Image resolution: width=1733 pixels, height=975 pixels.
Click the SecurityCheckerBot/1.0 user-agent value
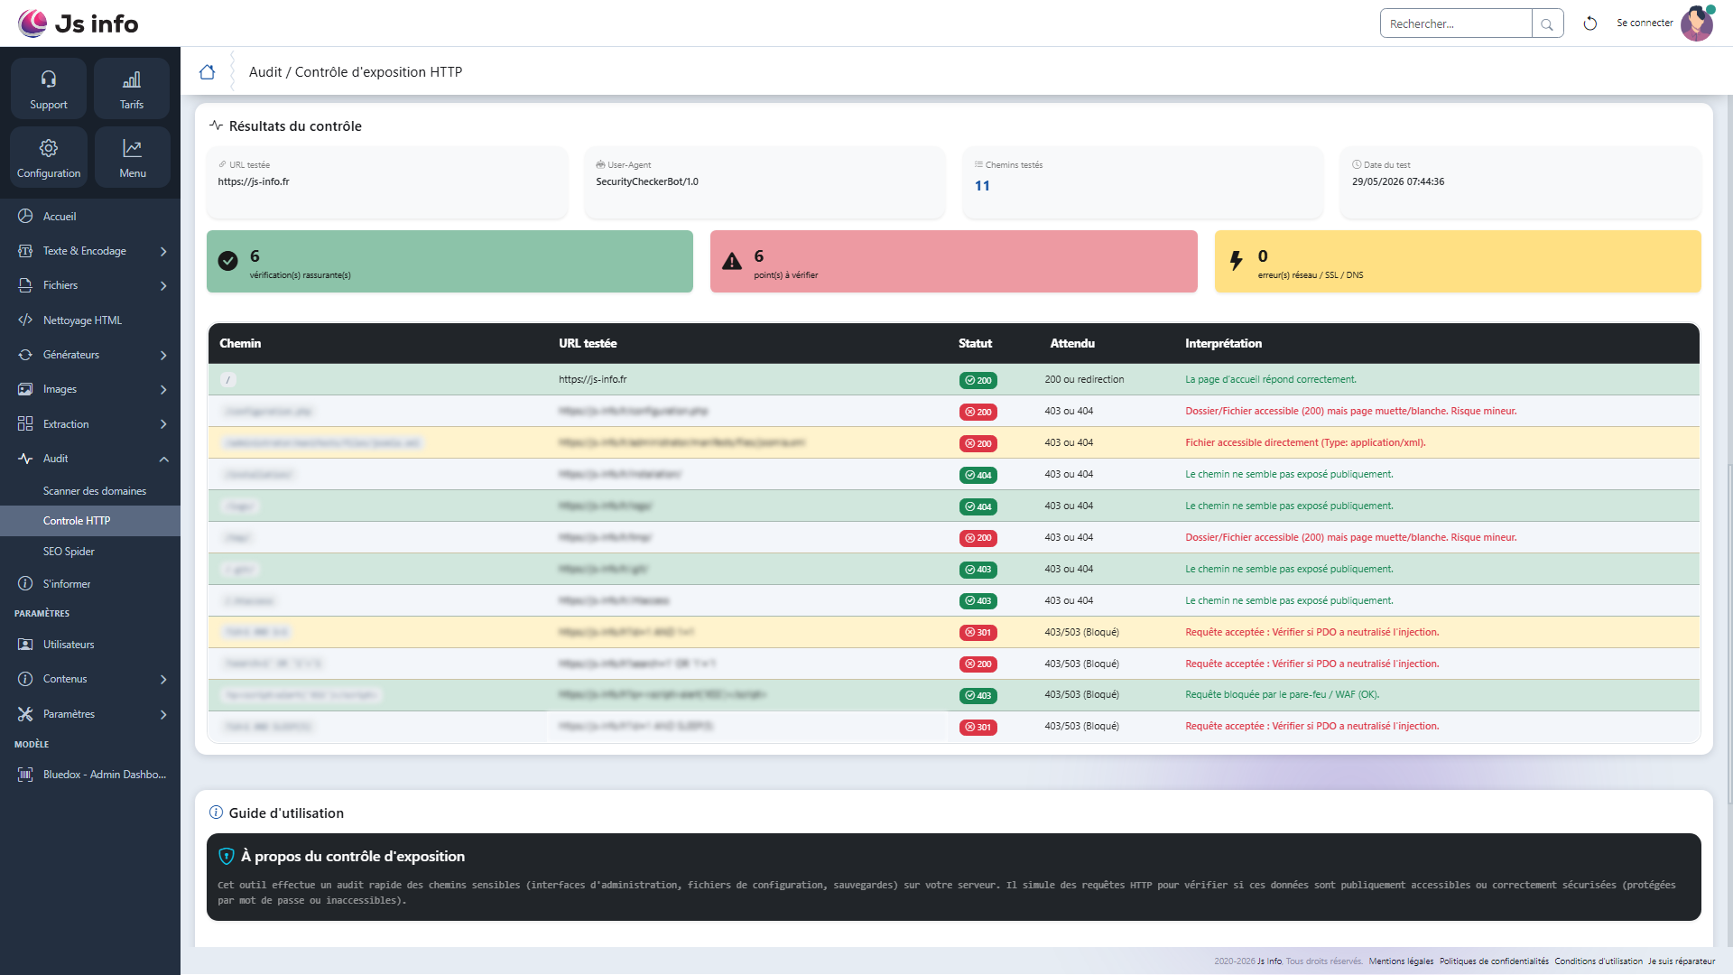click(647, 181)
